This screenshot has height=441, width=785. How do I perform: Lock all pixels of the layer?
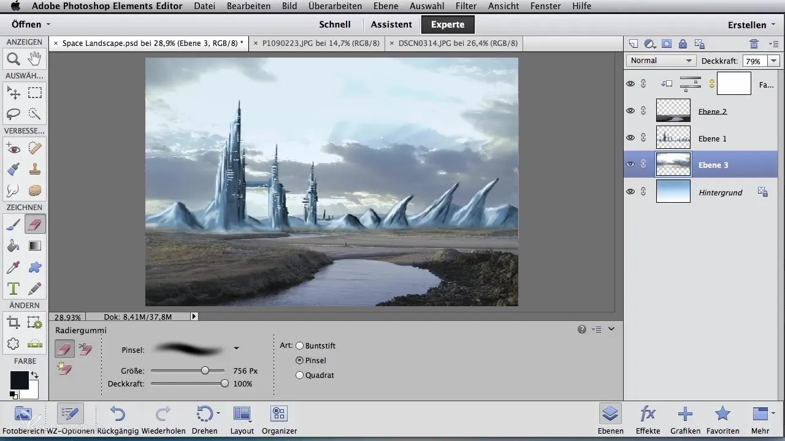click(683, 43)
